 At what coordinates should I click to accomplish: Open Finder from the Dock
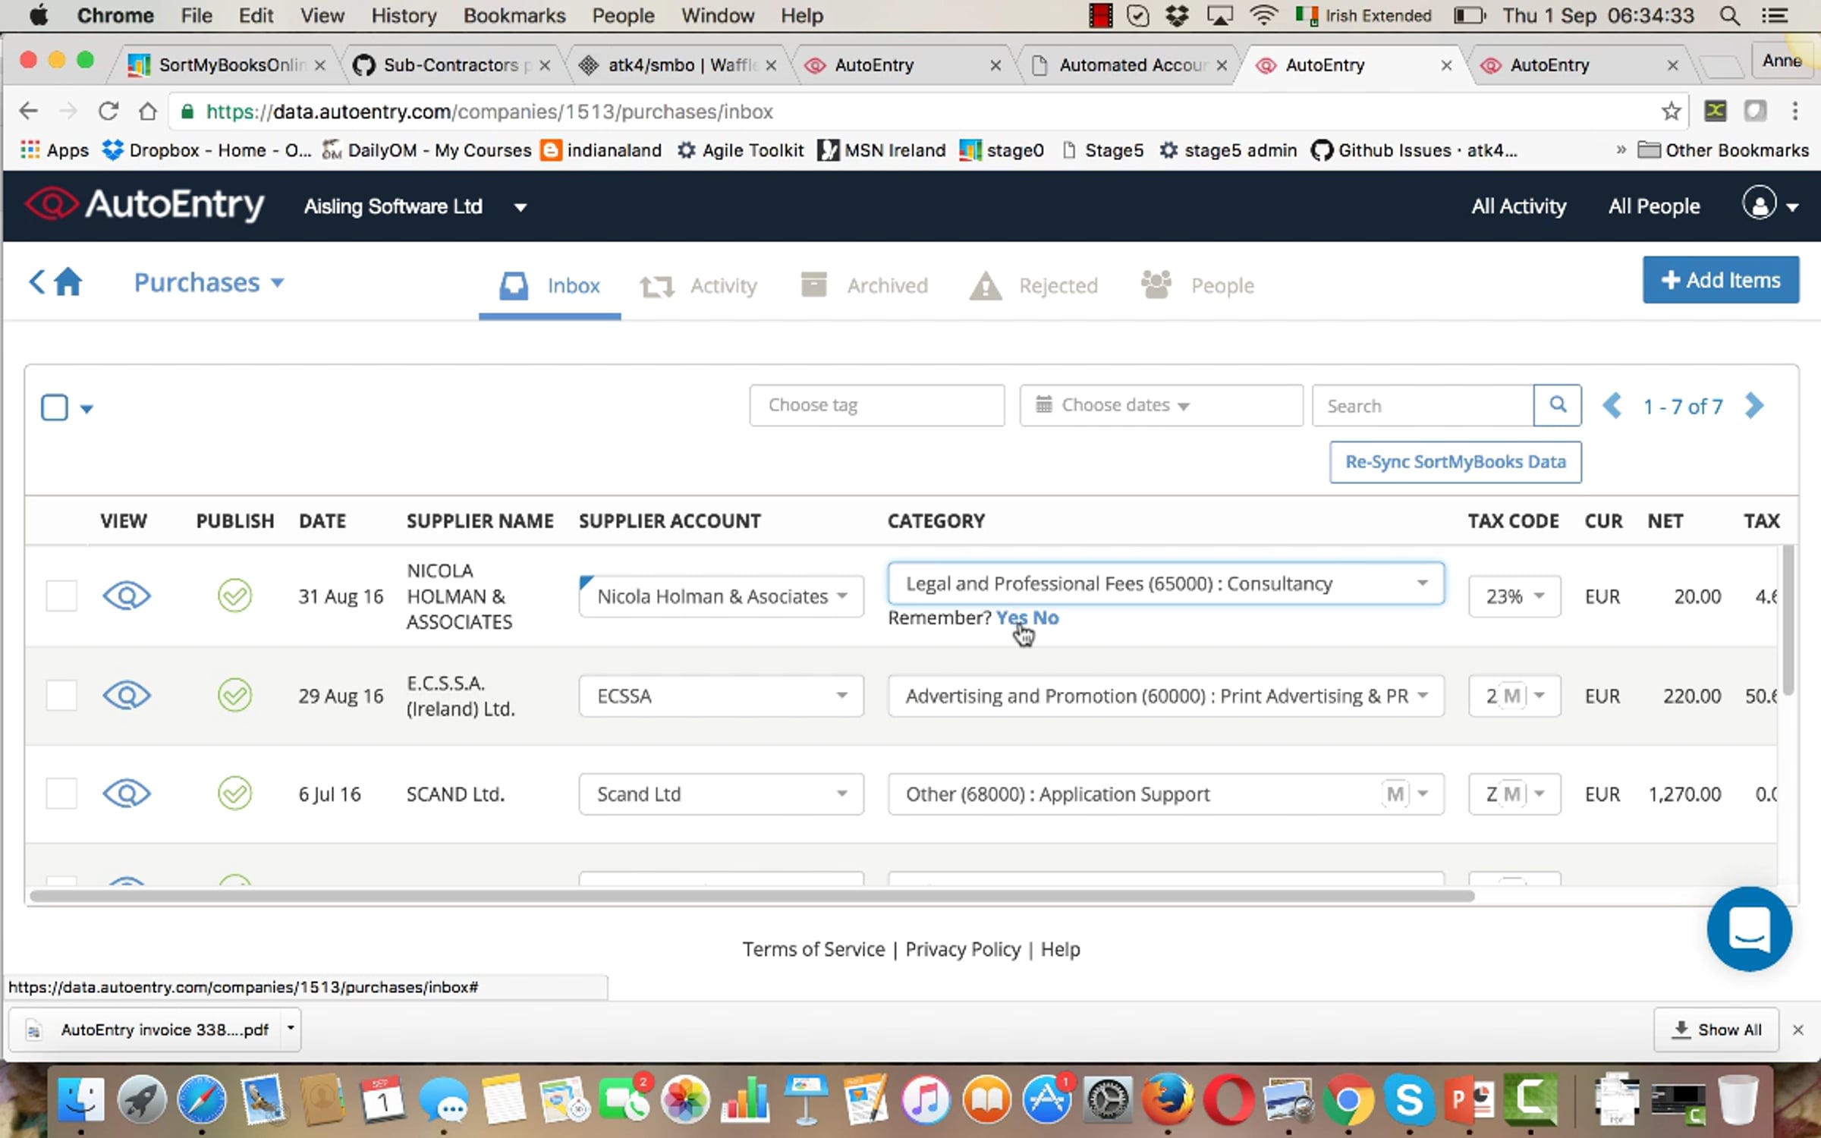pyautogui.click(x=80, y=1099)
